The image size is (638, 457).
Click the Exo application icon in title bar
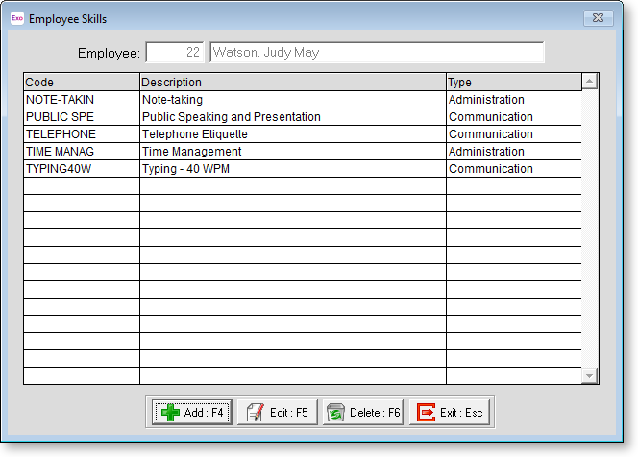(16, 18)
